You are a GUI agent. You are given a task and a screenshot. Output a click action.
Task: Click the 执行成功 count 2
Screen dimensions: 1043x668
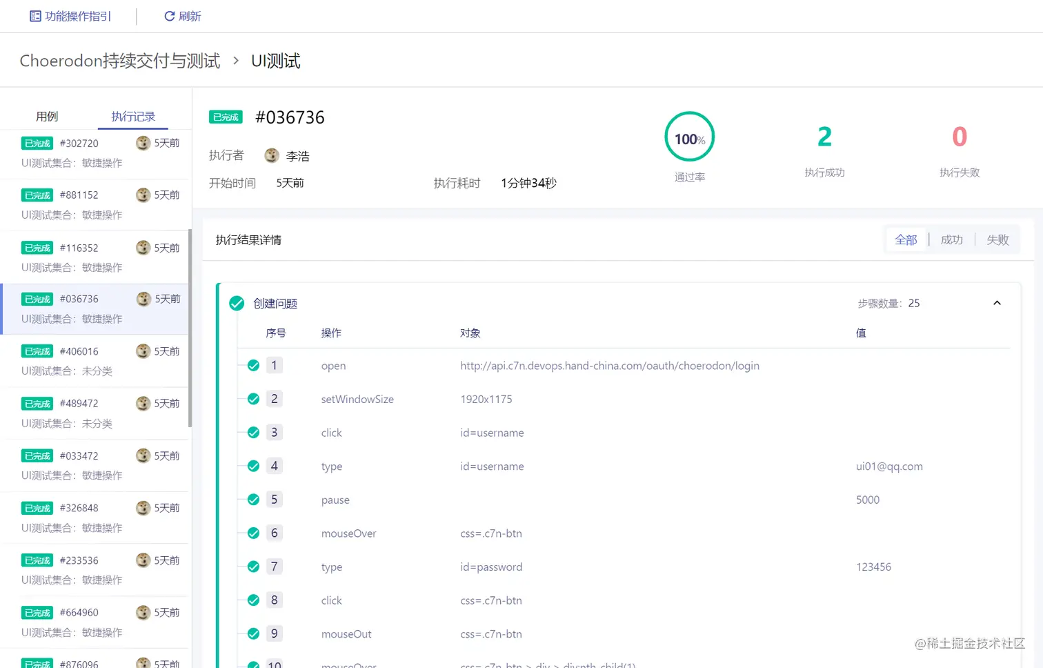tap(824, 137)
